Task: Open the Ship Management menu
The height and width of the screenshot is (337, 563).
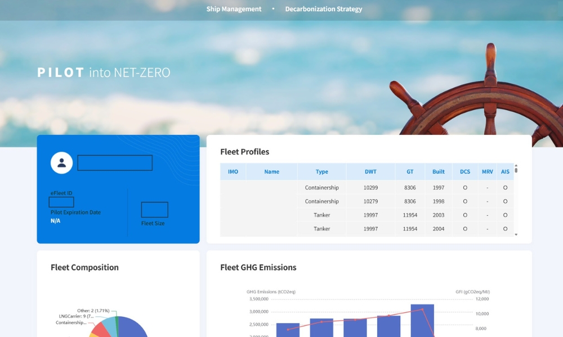Action: coord(234,9)
